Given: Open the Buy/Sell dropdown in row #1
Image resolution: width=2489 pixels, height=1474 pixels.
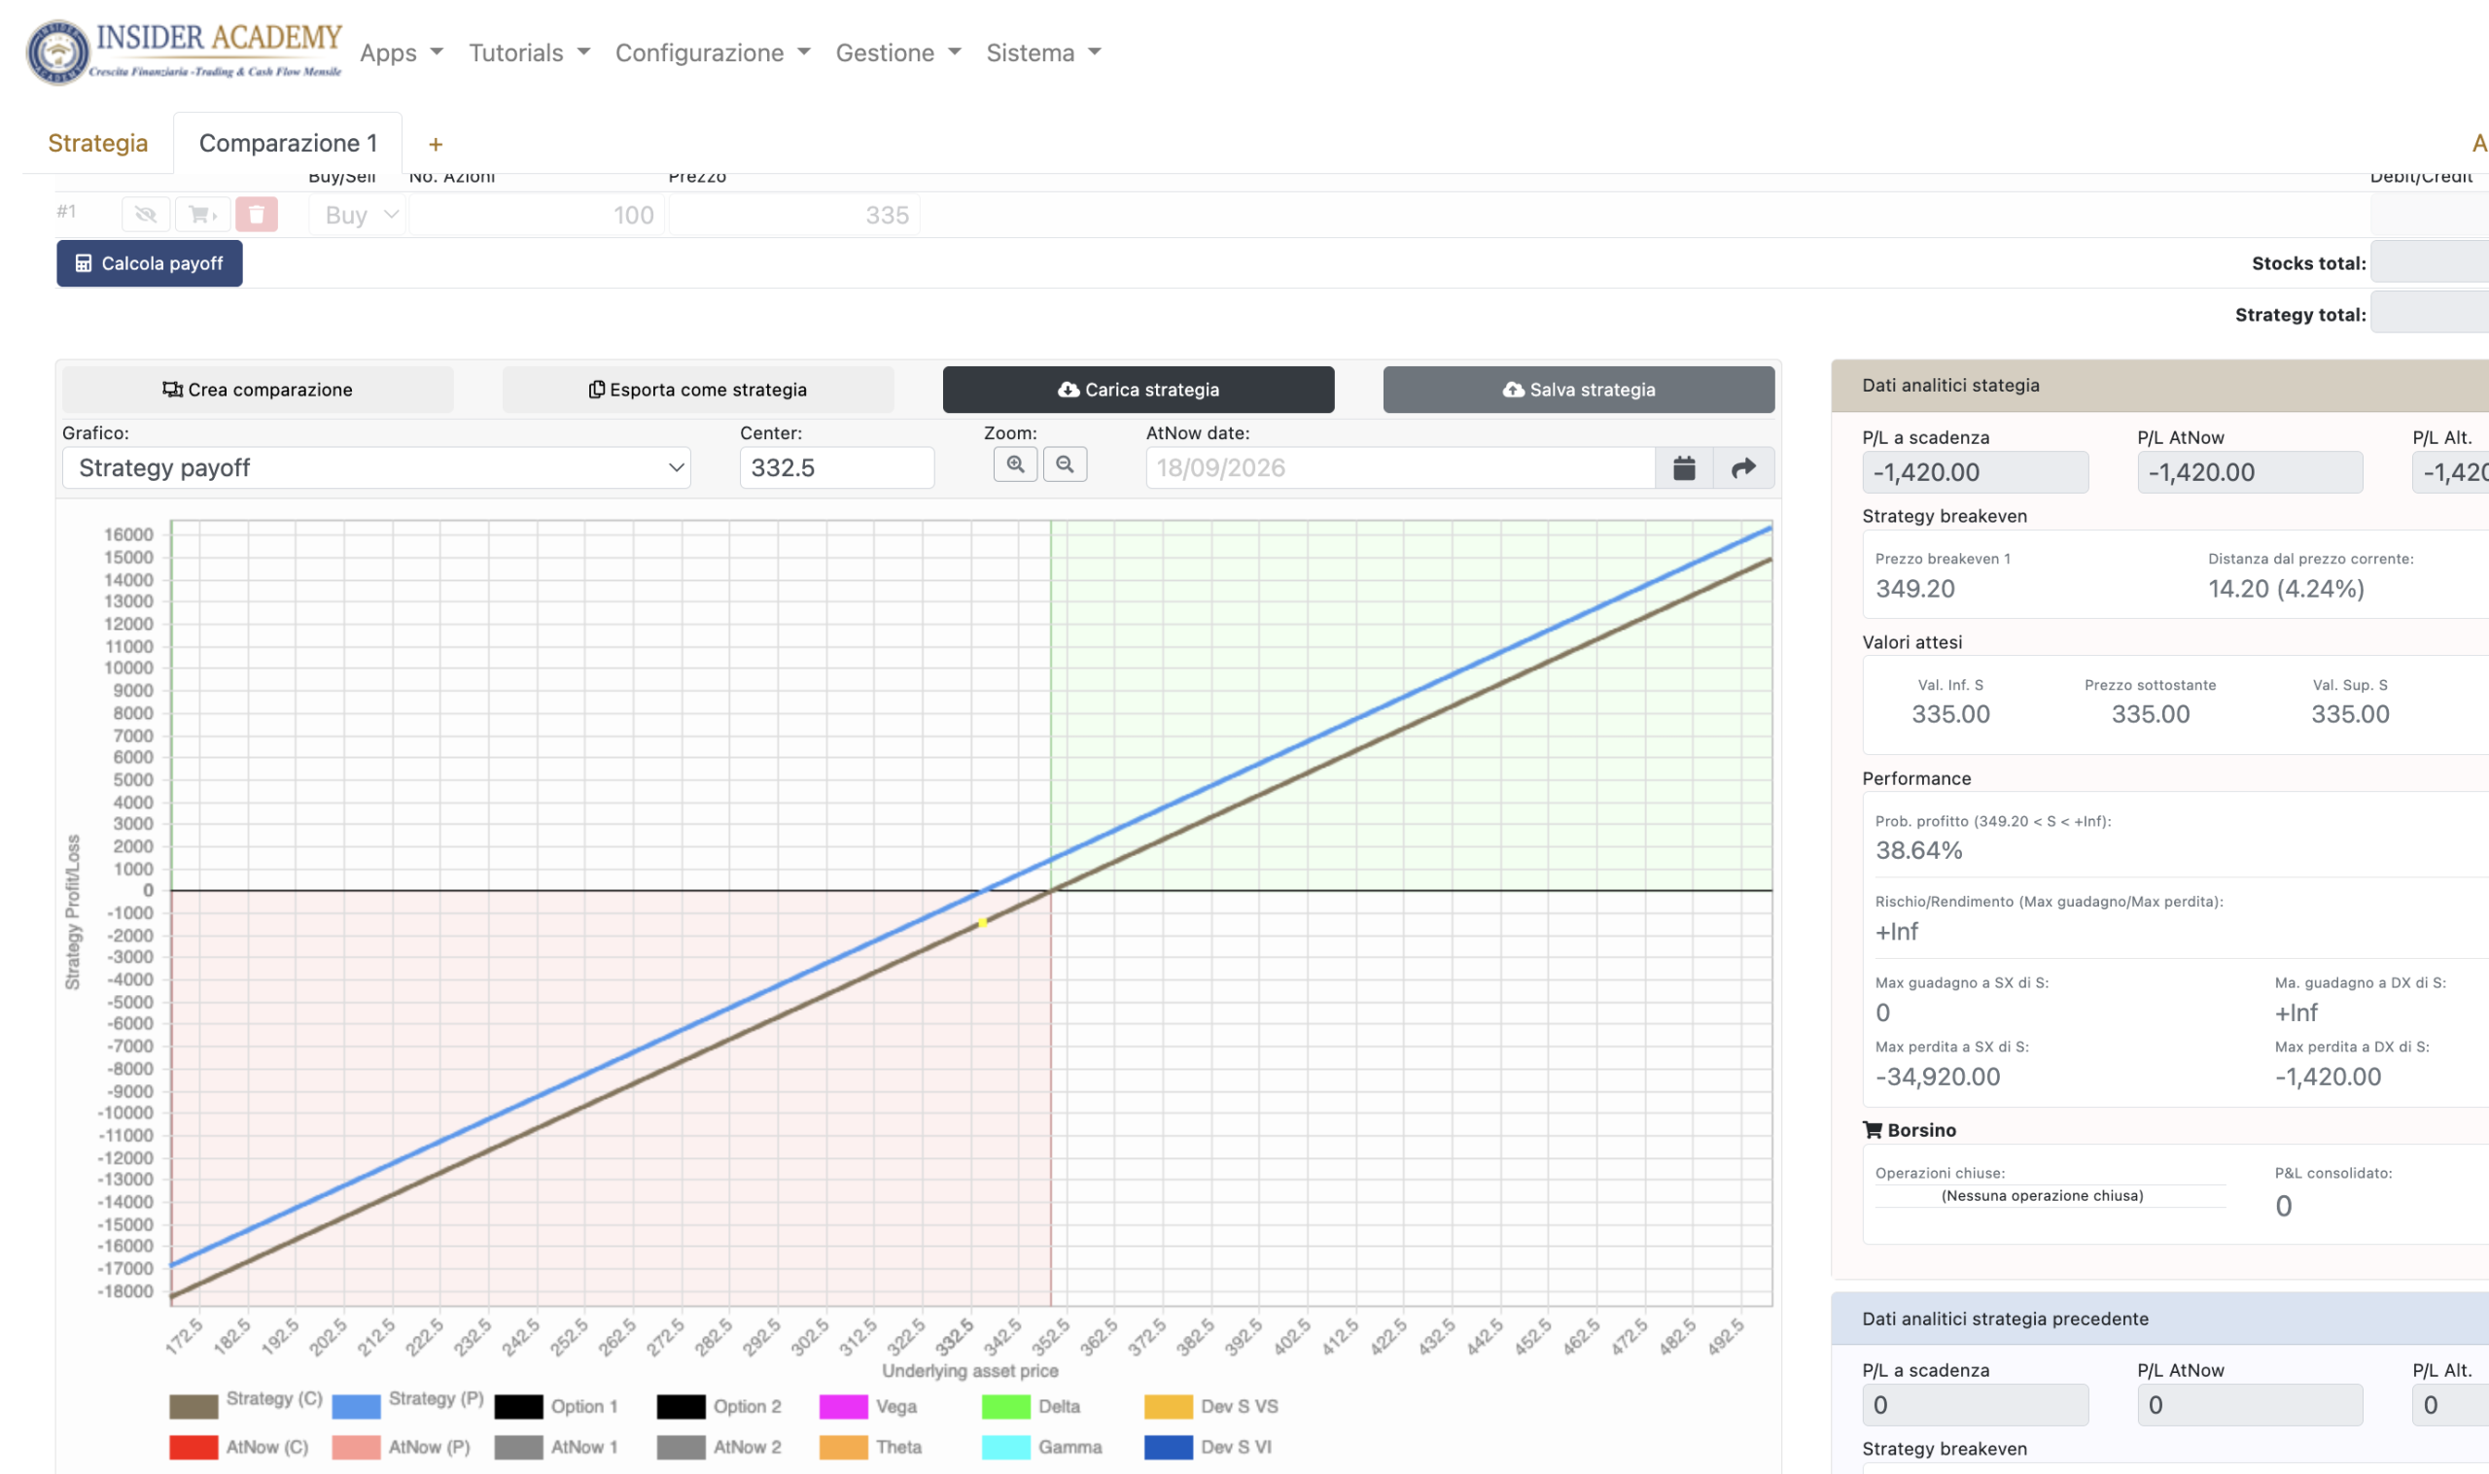Looking at the screenshot, I should point(358,216).
